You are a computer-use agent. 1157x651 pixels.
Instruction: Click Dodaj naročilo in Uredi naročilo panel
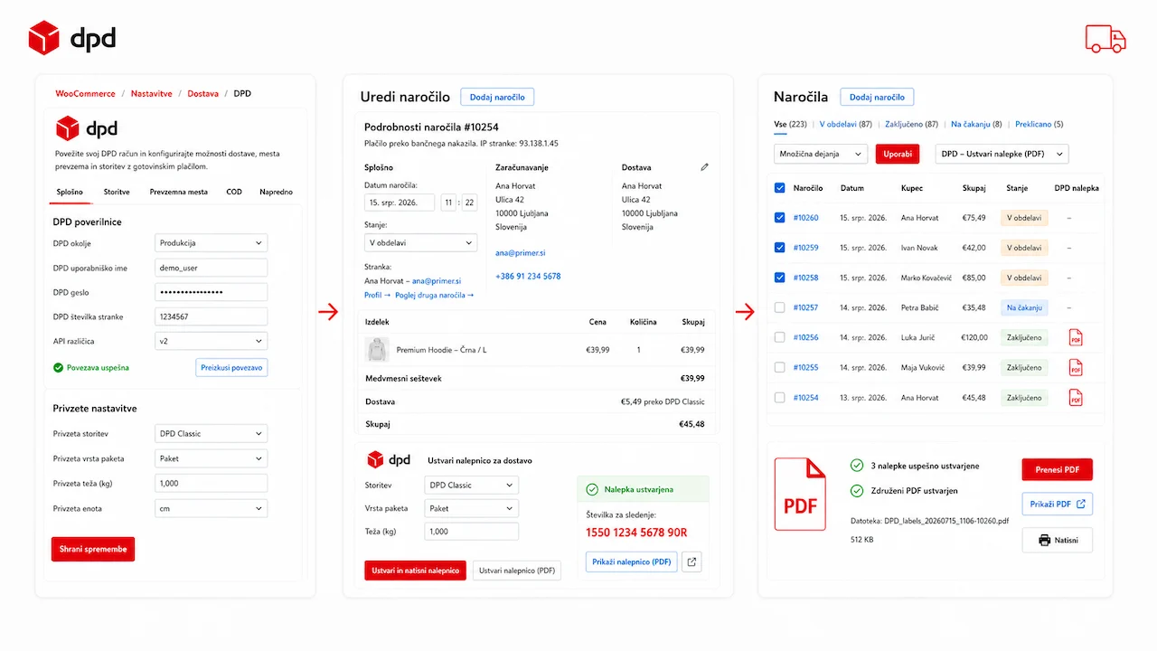coord(498,97)
